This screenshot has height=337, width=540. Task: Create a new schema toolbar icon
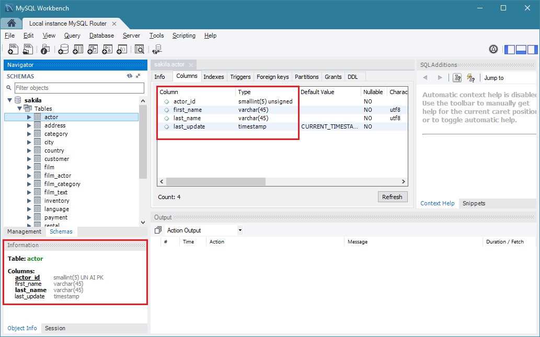[x=63, y=49]
